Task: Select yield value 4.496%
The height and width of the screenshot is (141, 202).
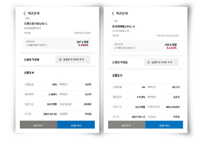Action: point(83,45)
